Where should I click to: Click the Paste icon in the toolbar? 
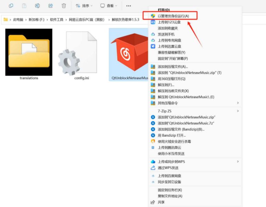pos(24,6)
